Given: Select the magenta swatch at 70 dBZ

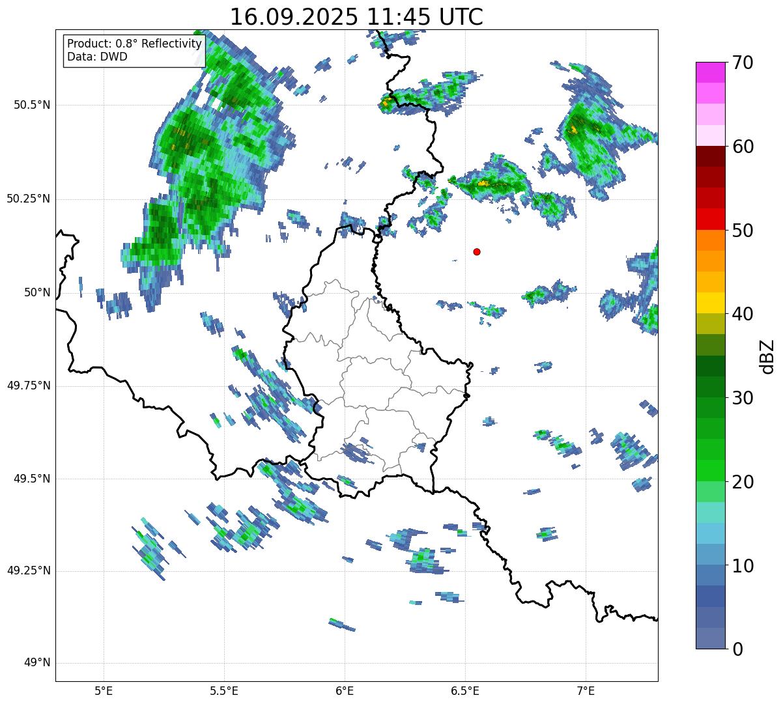Looking at the screenshot, I should click(x=711, y=72).
